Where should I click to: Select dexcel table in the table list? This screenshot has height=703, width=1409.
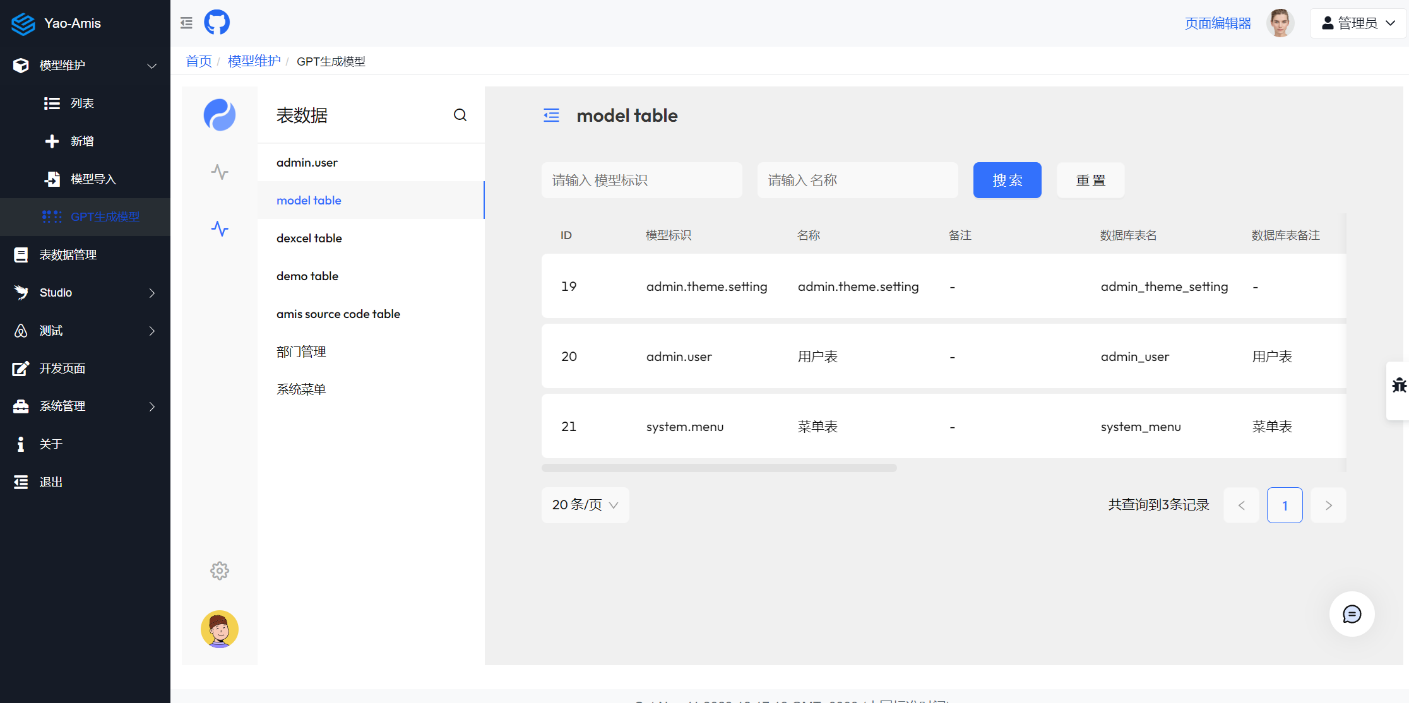(x=309, y=238)
